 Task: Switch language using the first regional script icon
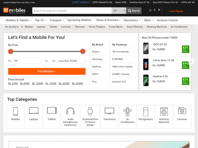[x=150, y=10]
